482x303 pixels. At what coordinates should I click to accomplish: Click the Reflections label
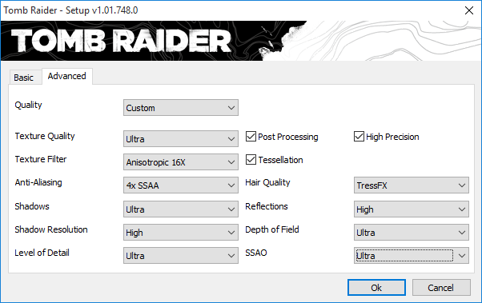[x=267, y=206]
